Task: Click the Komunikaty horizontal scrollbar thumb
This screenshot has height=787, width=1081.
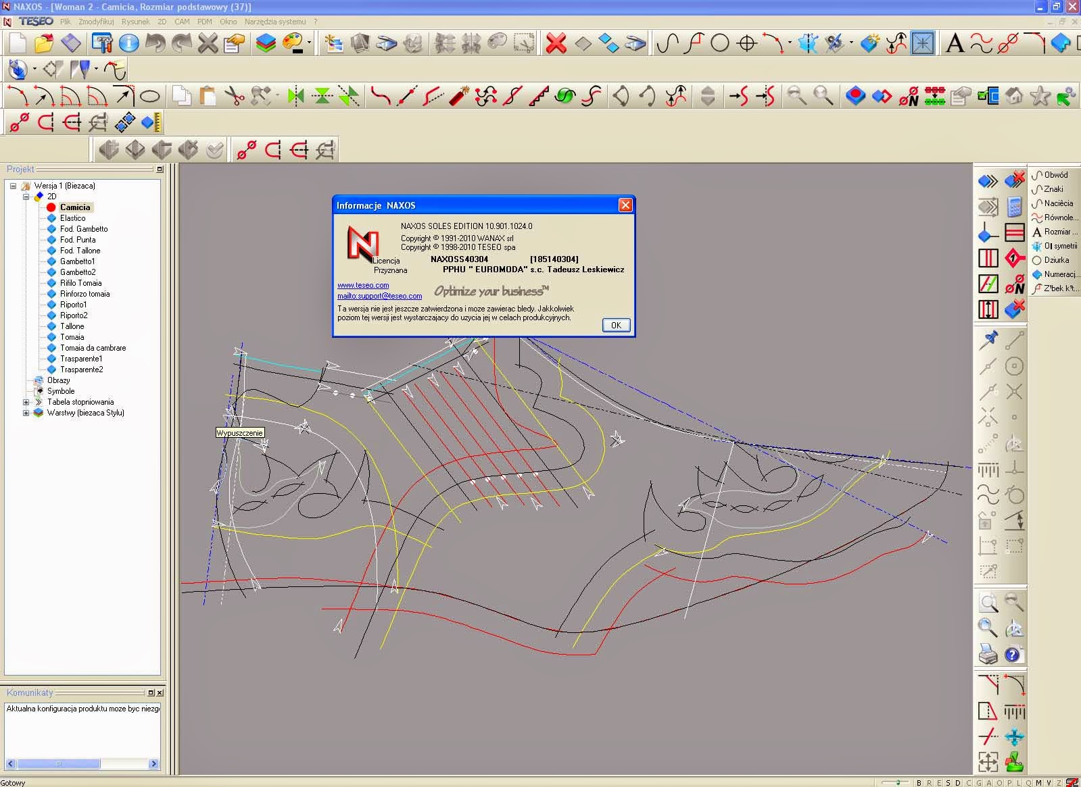Action: [59, 763]
